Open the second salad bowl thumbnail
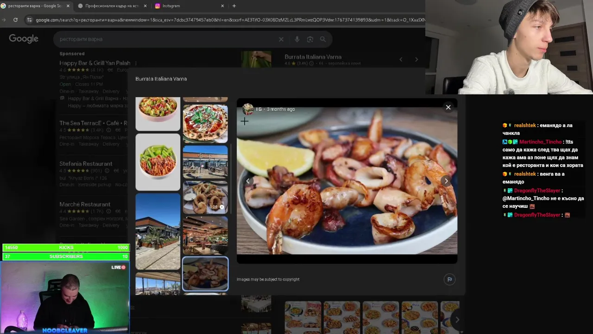593x334 pixels. (158, 162)
